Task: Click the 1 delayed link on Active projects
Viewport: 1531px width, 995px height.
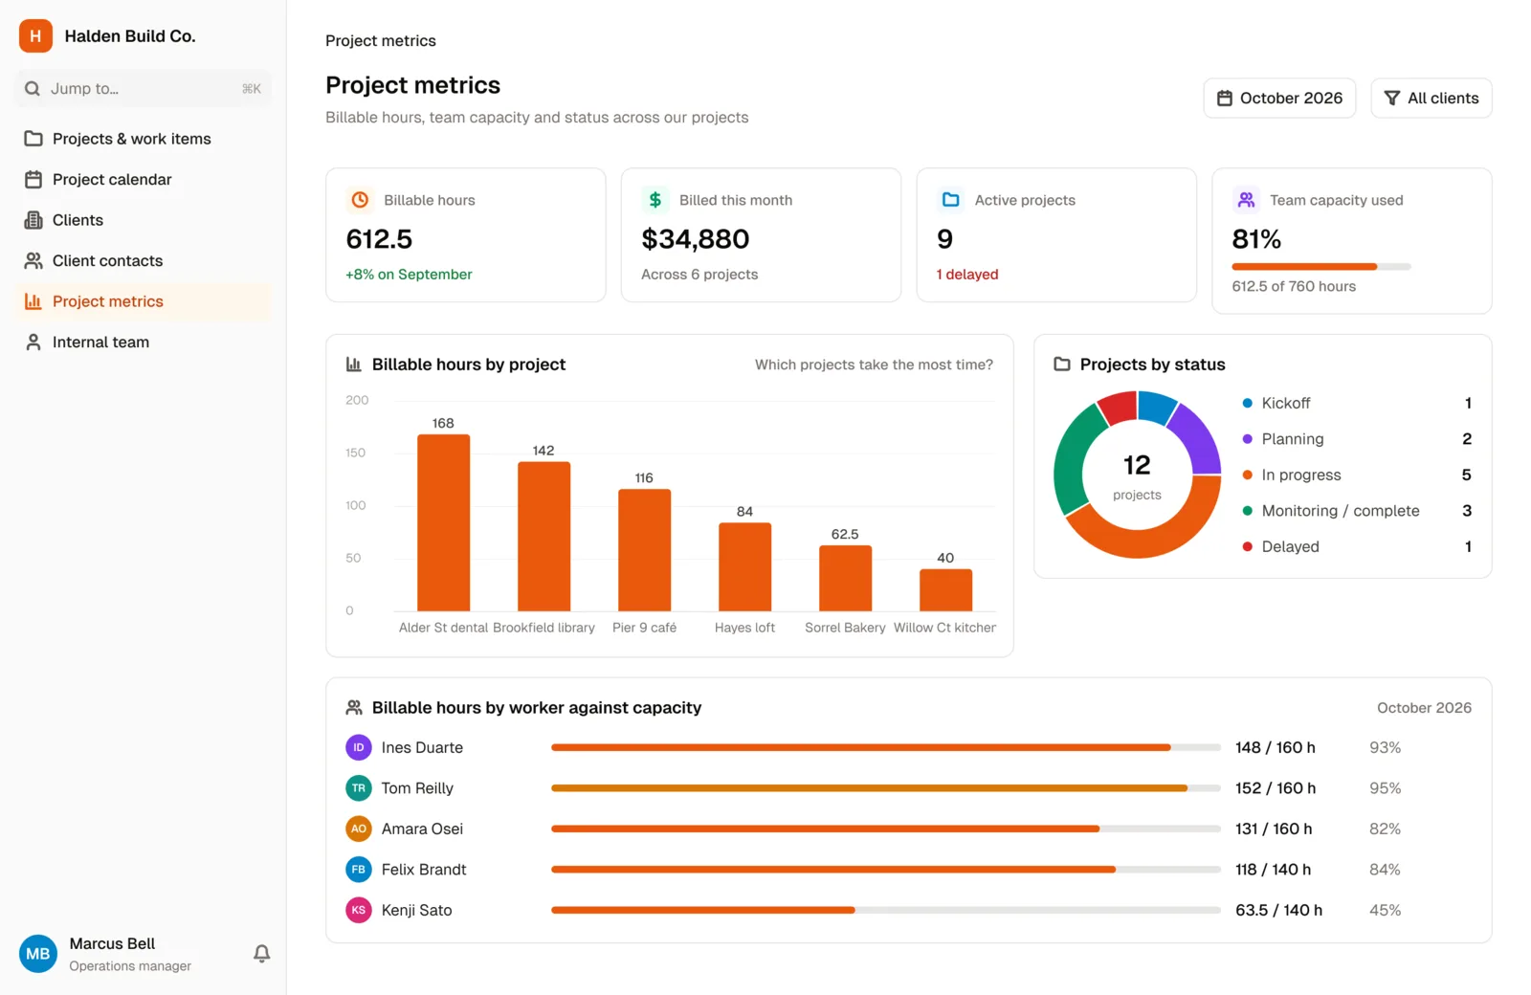Action: pos(967,275)
